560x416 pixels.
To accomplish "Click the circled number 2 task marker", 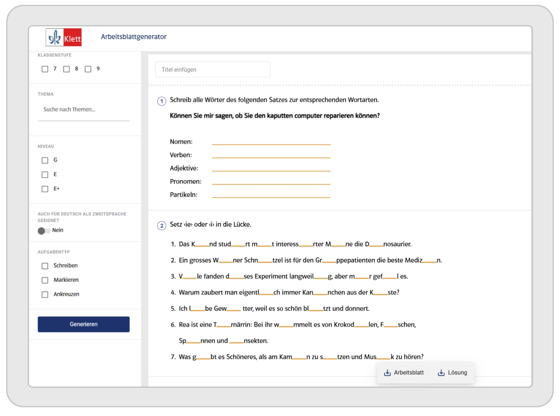I will pyautogui.click(x=162, y=226).
